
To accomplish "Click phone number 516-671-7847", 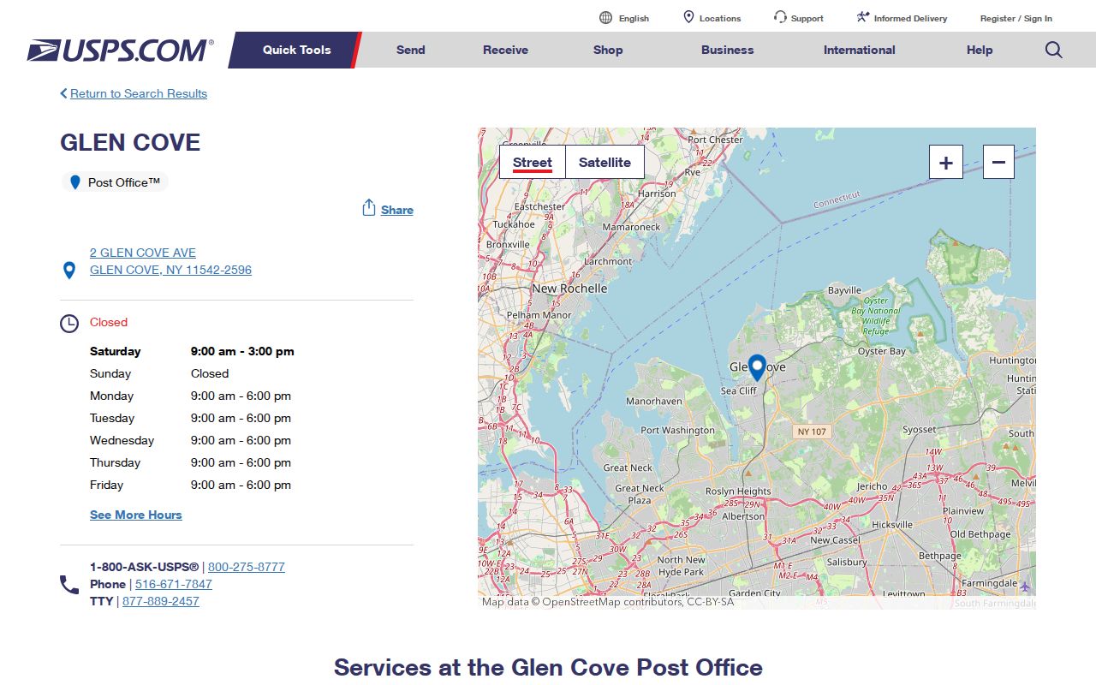I will click(174, 584).
